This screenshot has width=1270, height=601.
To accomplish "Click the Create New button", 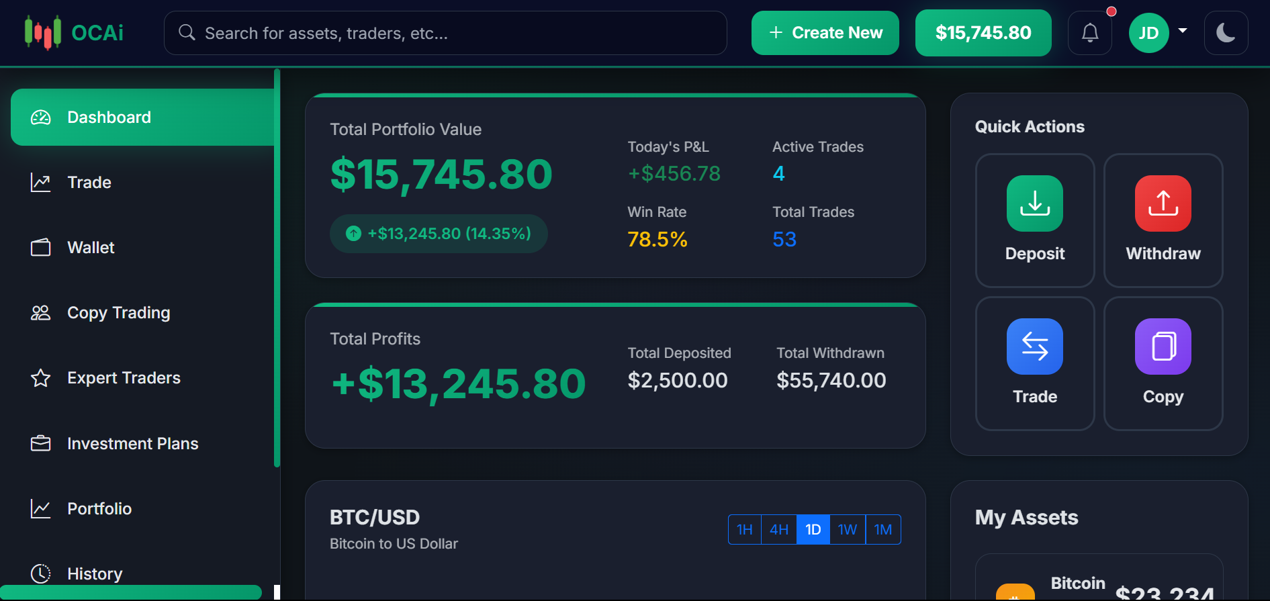I will click(x=825, y=33).
